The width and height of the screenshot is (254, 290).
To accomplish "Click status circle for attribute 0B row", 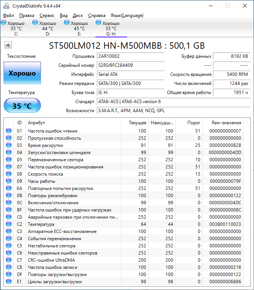I will [x=9, y=195].
